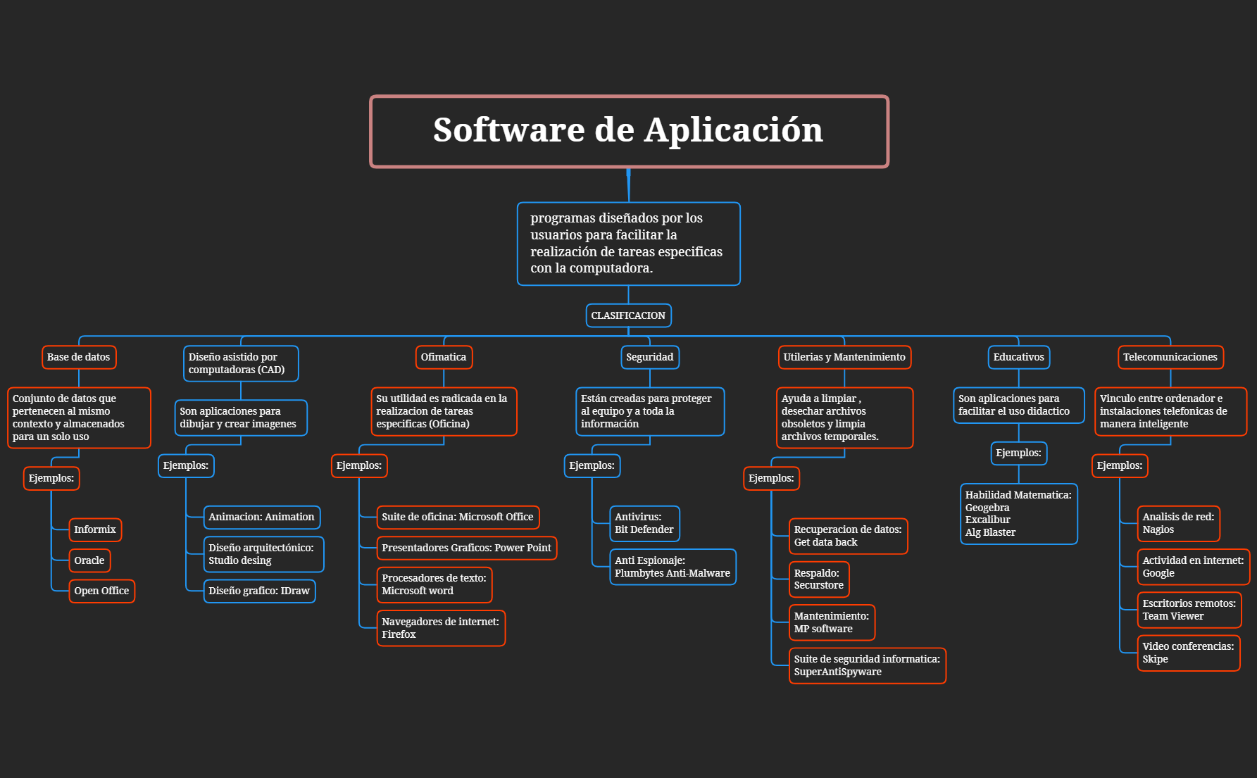Choose the Seguridad category node
The height and width of the screenshot is (778, 1257).
click(x=649, y=357)
